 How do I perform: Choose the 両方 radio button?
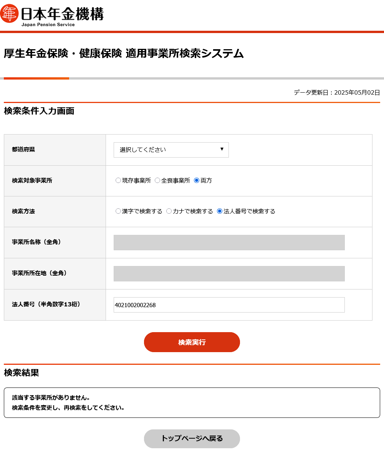(x=197, y=180)
